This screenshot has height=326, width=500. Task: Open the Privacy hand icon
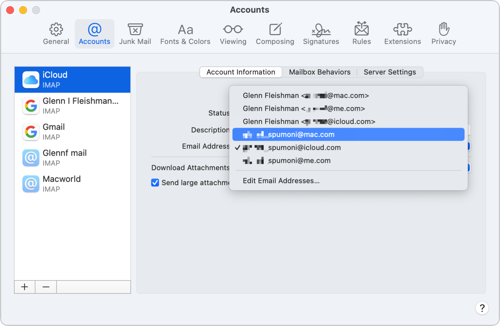[x=443, y=33]
